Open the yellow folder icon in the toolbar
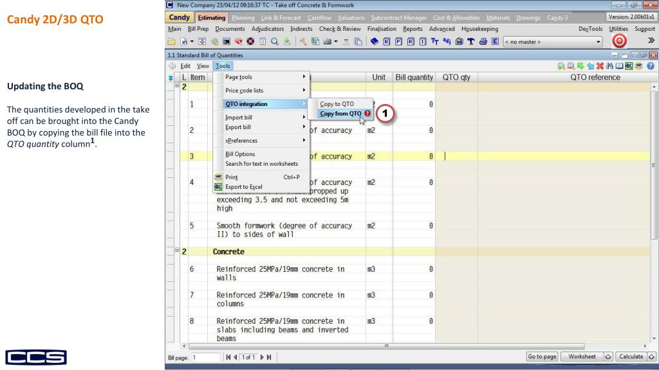Viewport: 659px width, 370px height. (x=171, y=42)
